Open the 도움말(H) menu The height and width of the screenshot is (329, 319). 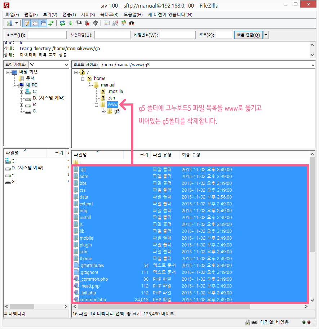133,14
